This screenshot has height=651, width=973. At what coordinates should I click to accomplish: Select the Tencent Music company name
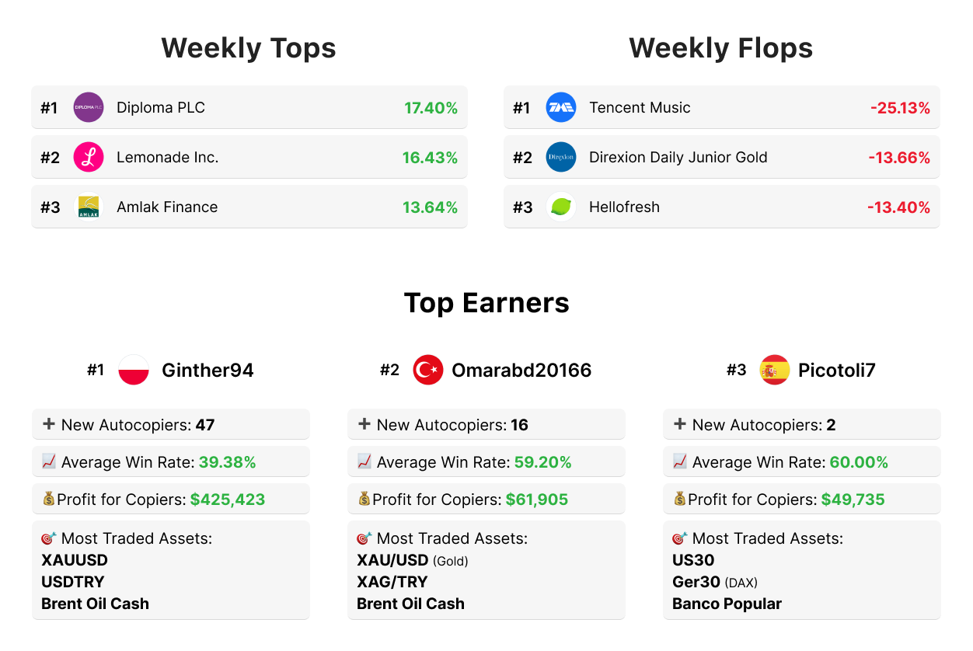(640, 107)
